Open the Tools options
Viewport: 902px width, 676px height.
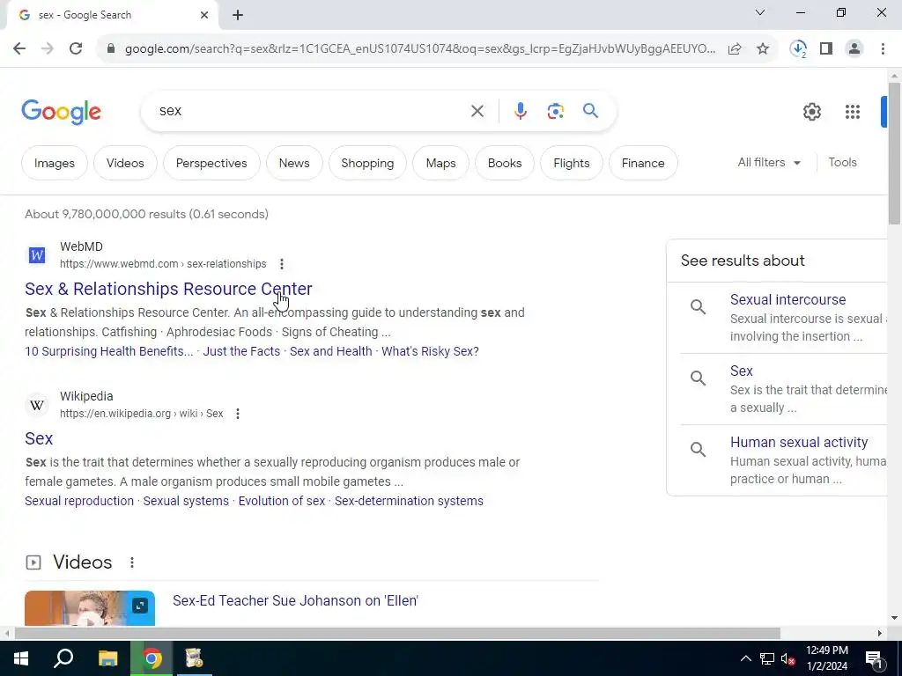842,163
